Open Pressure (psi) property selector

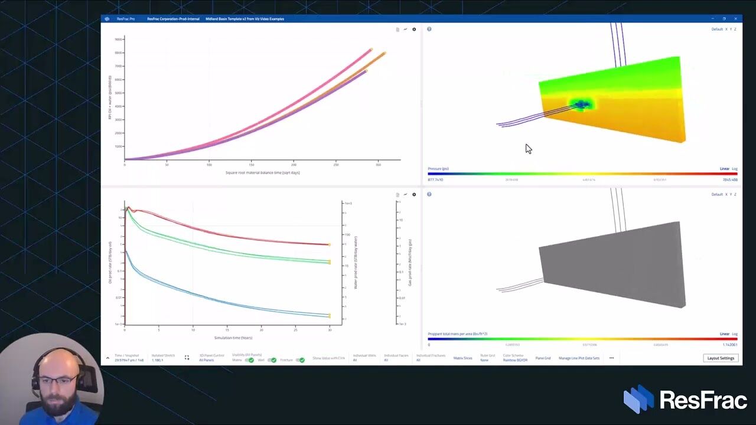(438, 169)
